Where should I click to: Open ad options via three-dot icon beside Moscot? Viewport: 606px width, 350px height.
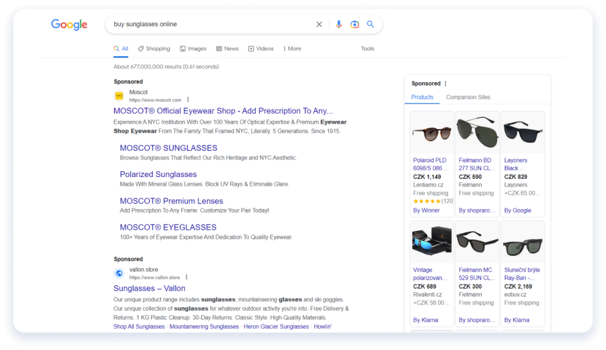[x=188, y=99]
